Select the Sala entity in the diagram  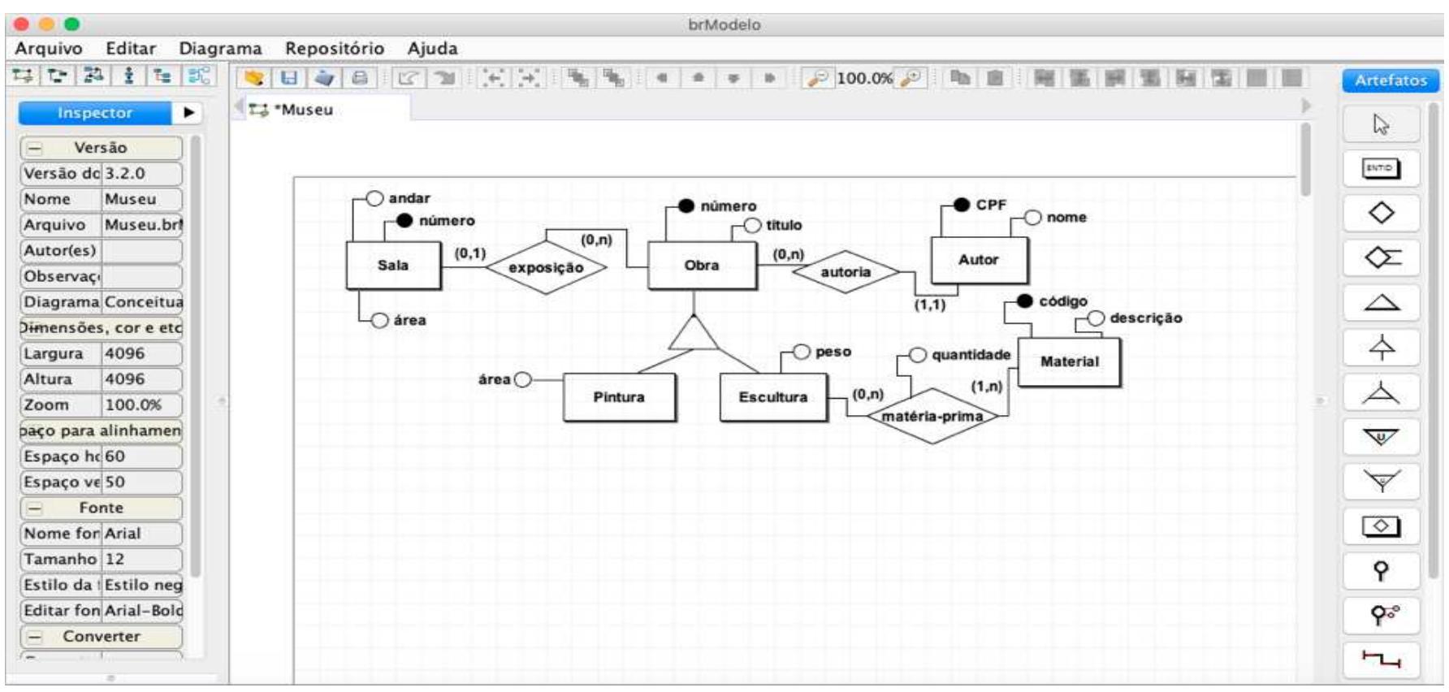click(393, 265)
